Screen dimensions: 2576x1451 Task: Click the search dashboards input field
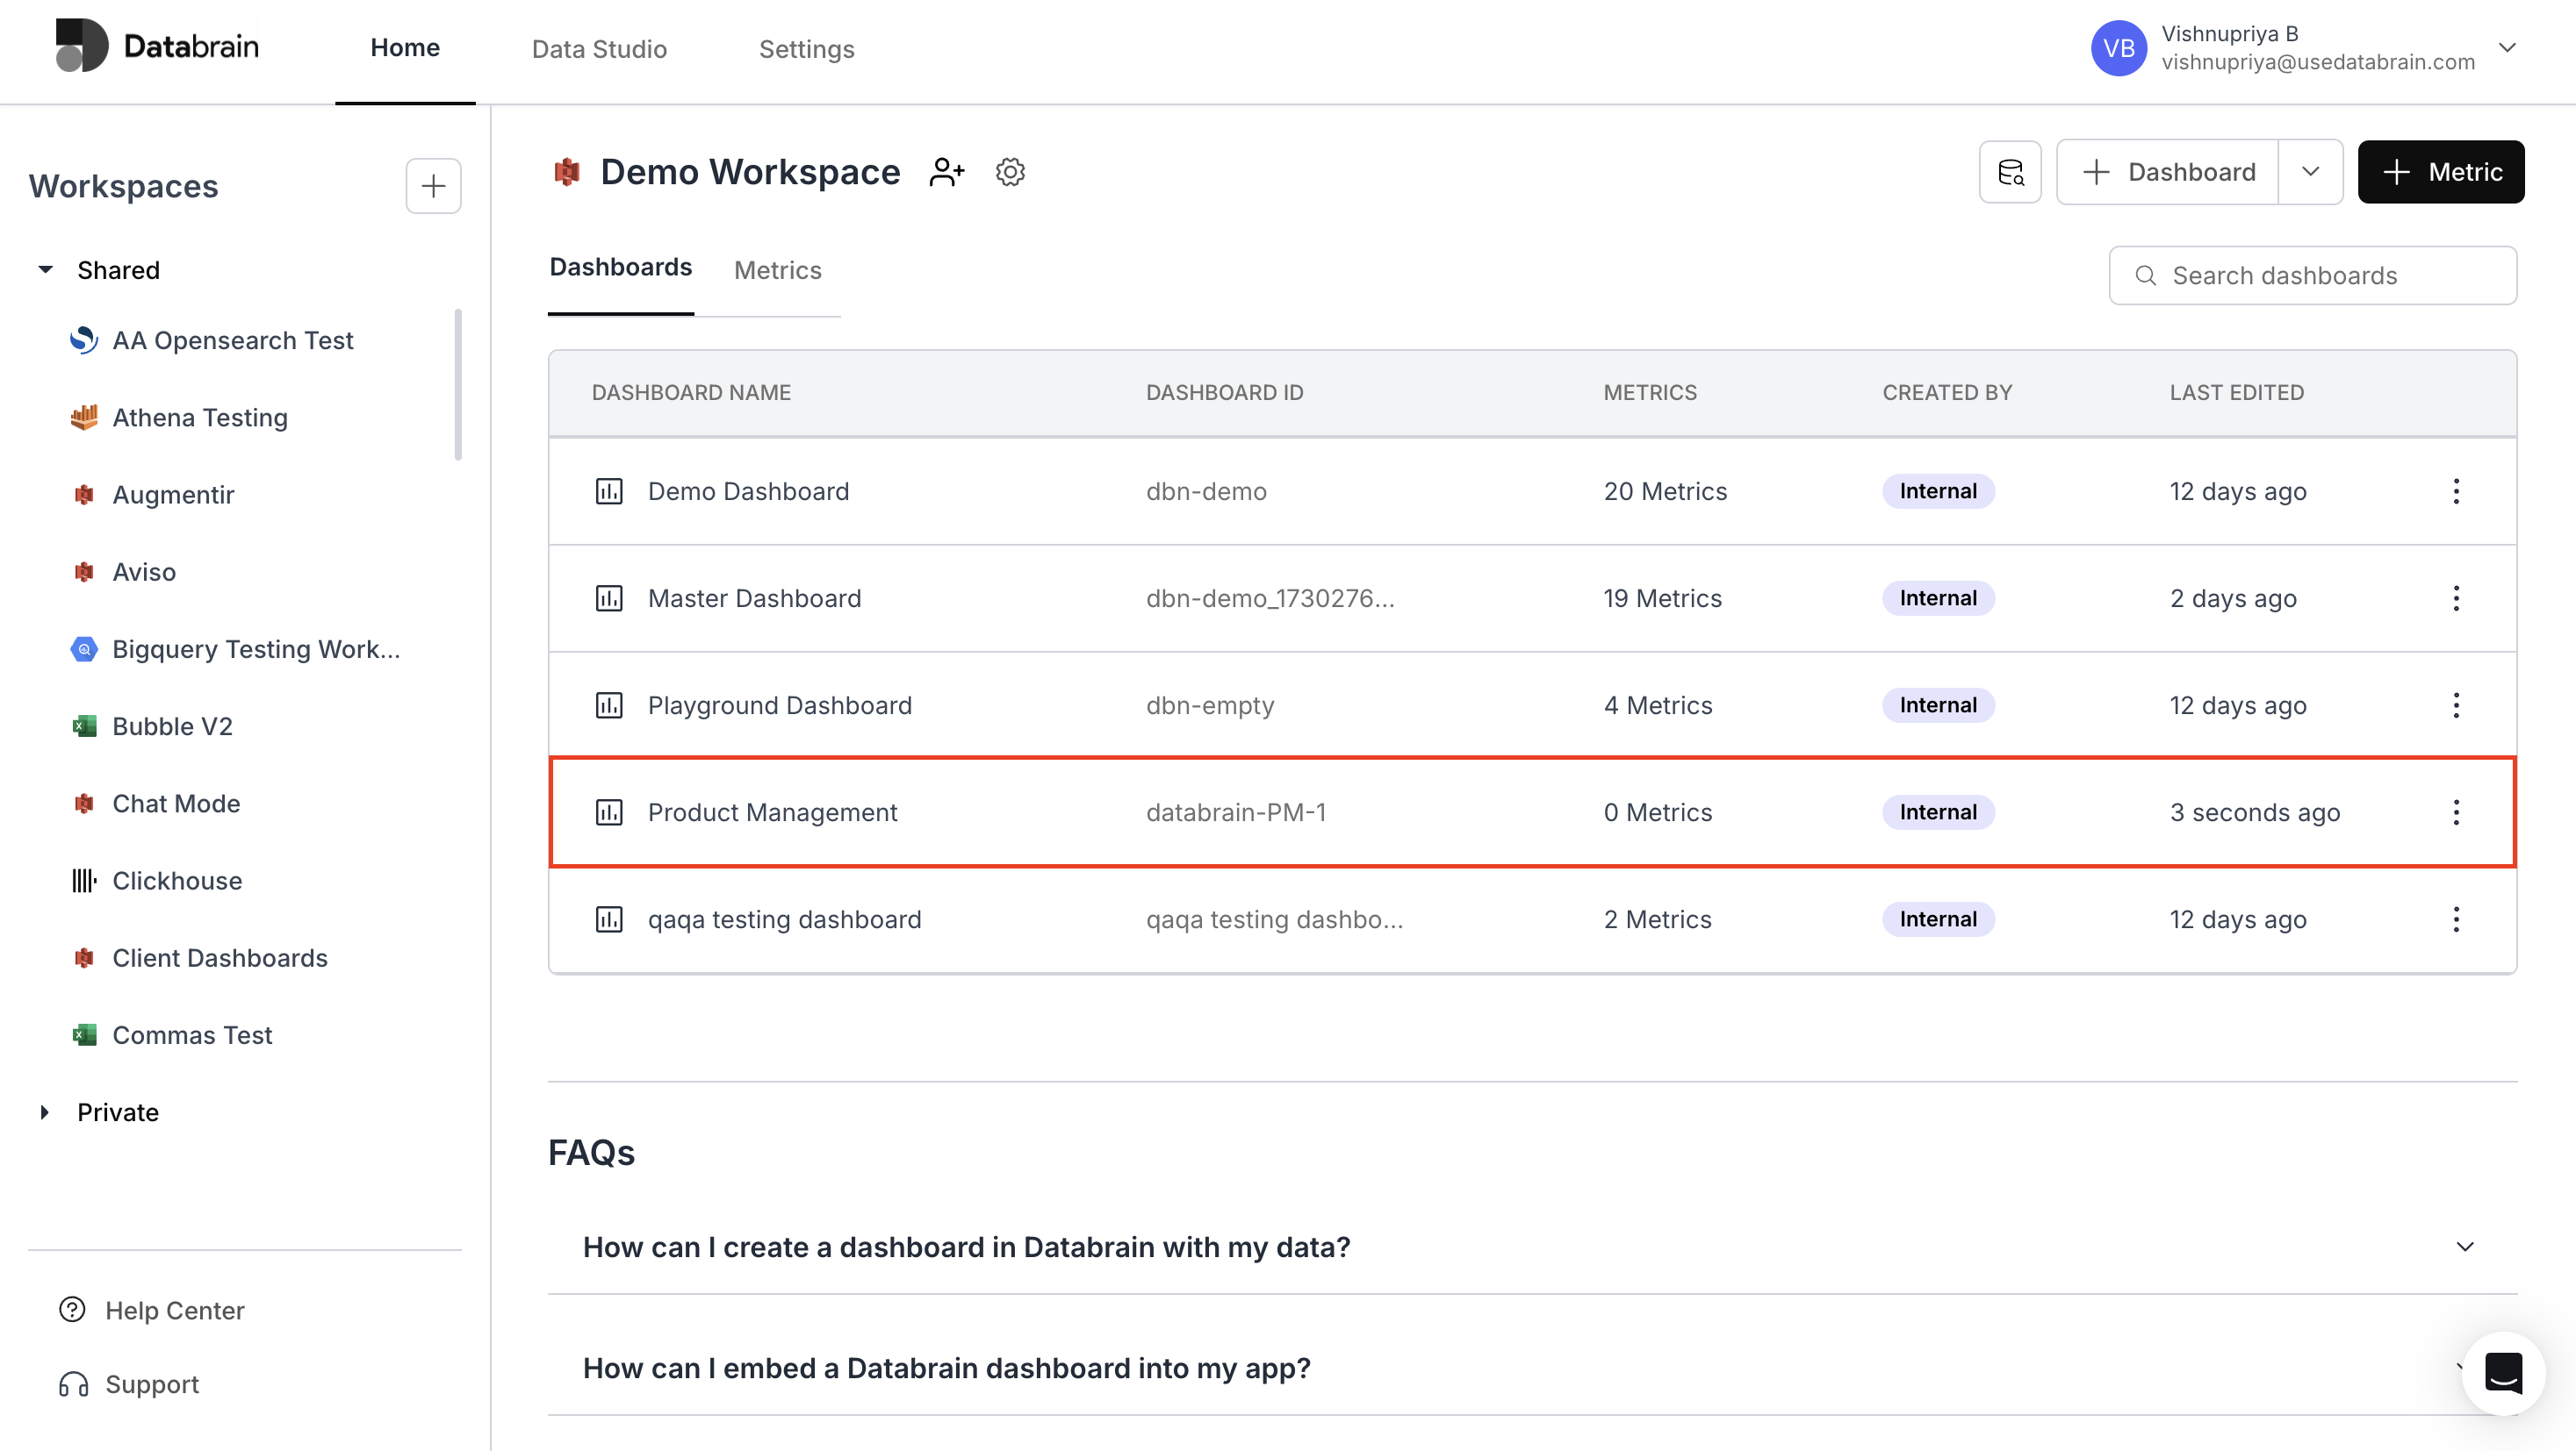2313,275
